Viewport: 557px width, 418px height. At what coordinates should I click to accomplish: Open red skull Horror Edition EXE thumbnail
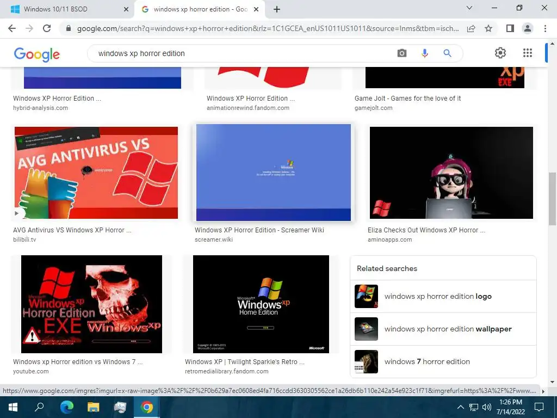click(x=91, y=304)
